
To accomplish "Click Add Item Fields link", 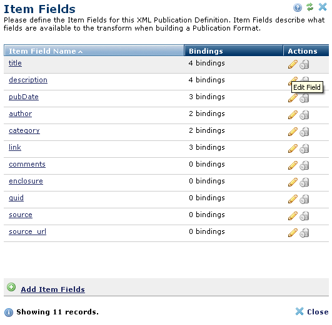I will point(53,289).
